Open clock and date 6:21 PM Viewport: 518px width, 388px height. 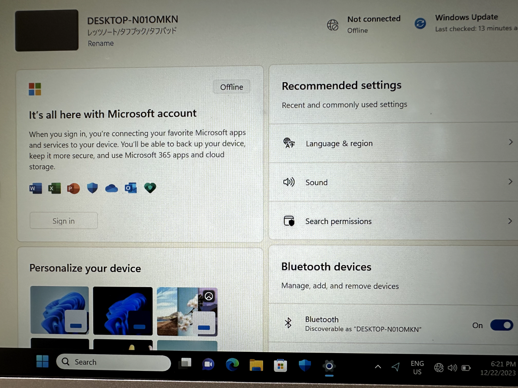click(x=498, y=368)
